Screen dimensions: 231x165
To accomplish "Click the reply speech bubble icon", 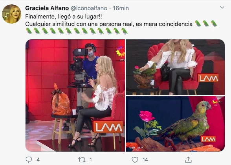I will pyautogui.click(x=29, y=159).
